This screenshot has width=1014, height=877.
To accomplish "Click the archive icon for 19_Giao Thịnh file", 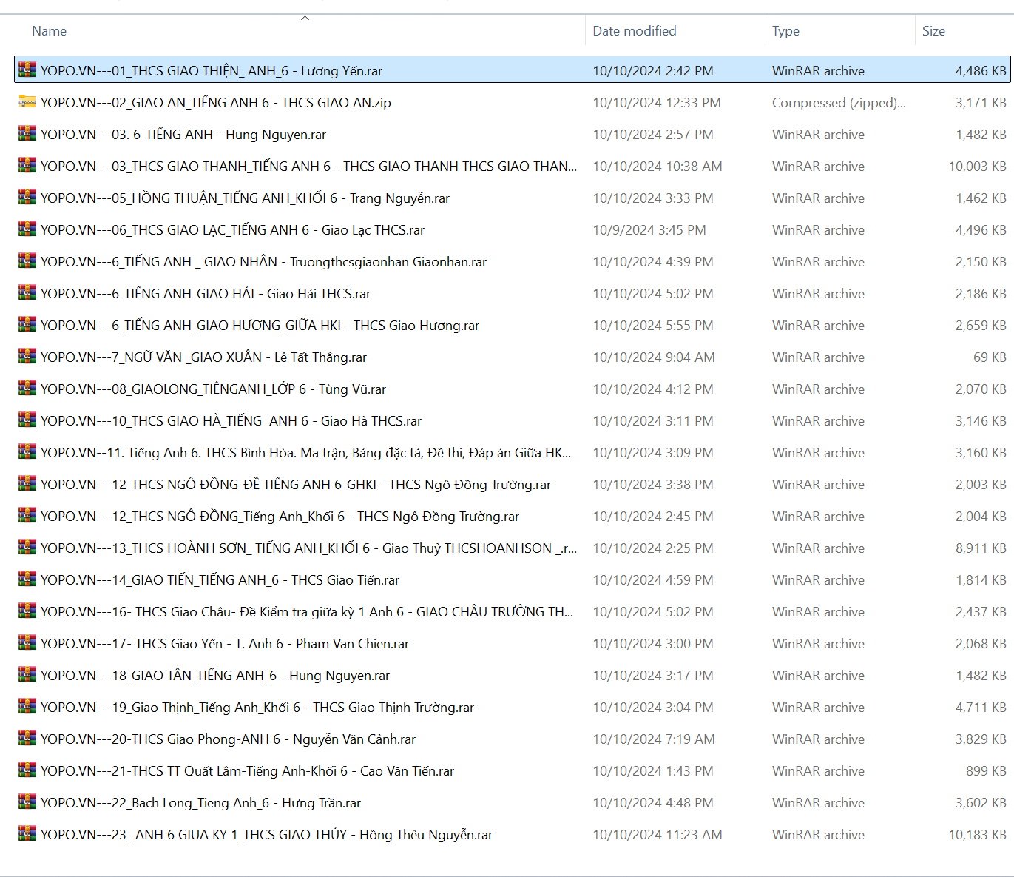I will point(27,707).
